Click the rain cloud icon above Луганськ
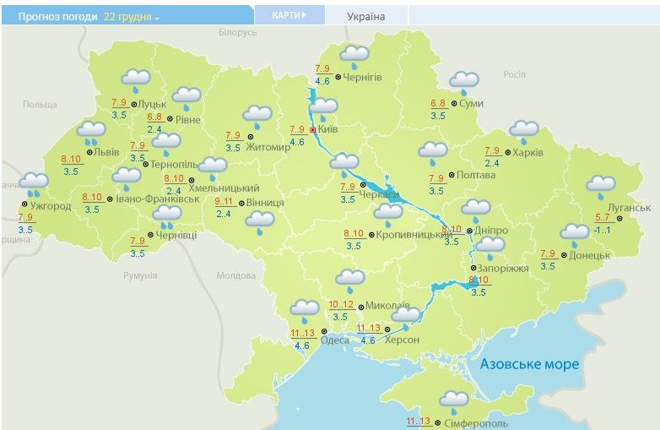 point(601,188)
